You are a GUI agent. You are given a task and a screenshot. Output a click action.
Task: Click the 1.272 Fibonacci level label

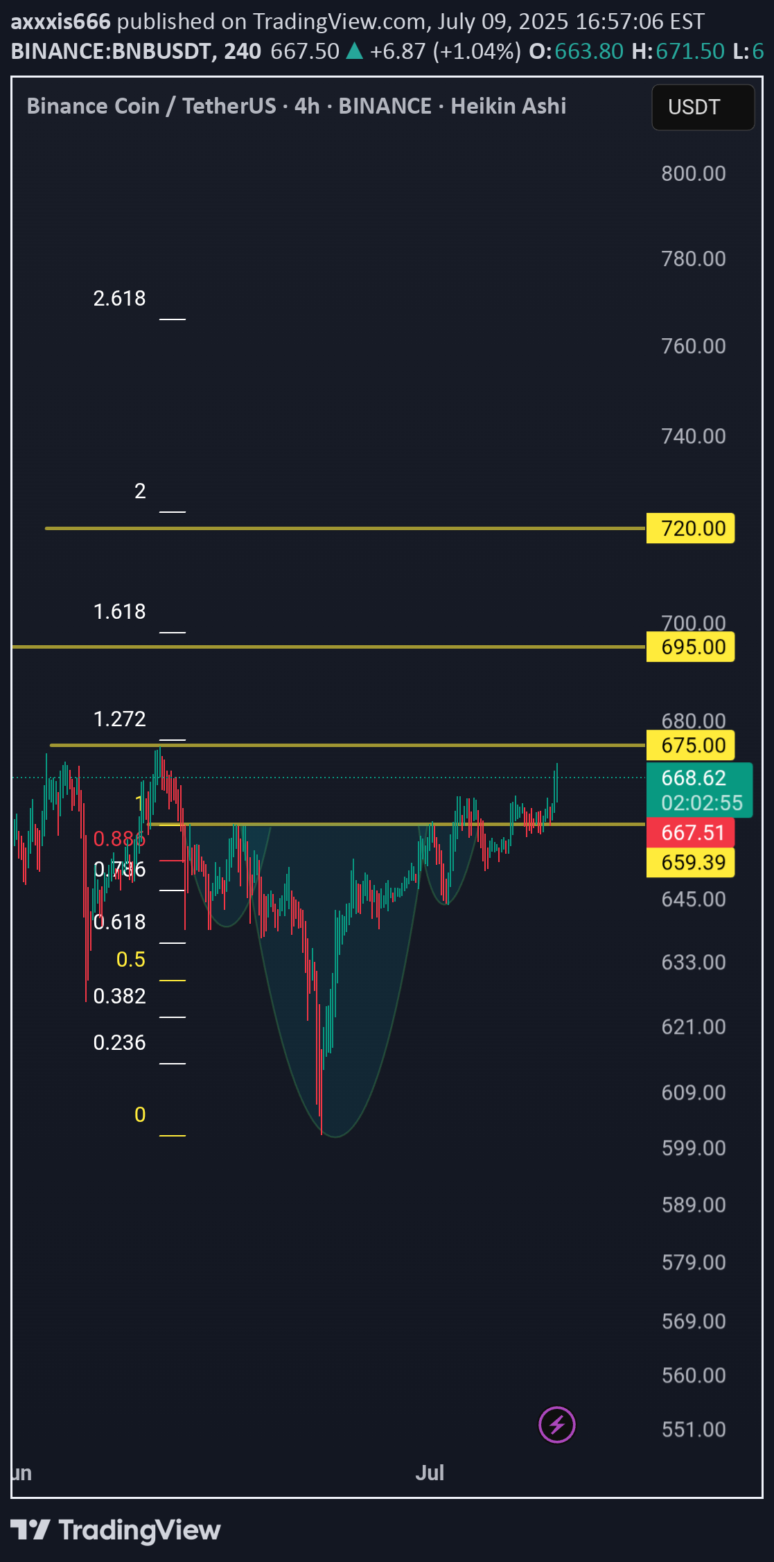(x=119, y=719)
